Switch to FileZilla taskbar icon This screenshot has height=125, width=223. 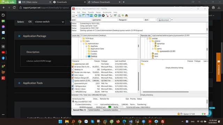click(163, 122)
